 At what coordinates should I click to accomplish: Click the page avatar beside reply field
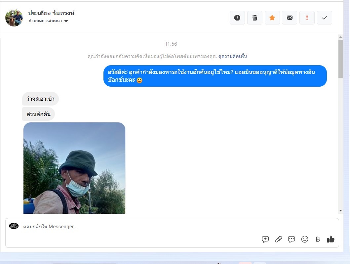pyautogui.click(x=14, y=226)
